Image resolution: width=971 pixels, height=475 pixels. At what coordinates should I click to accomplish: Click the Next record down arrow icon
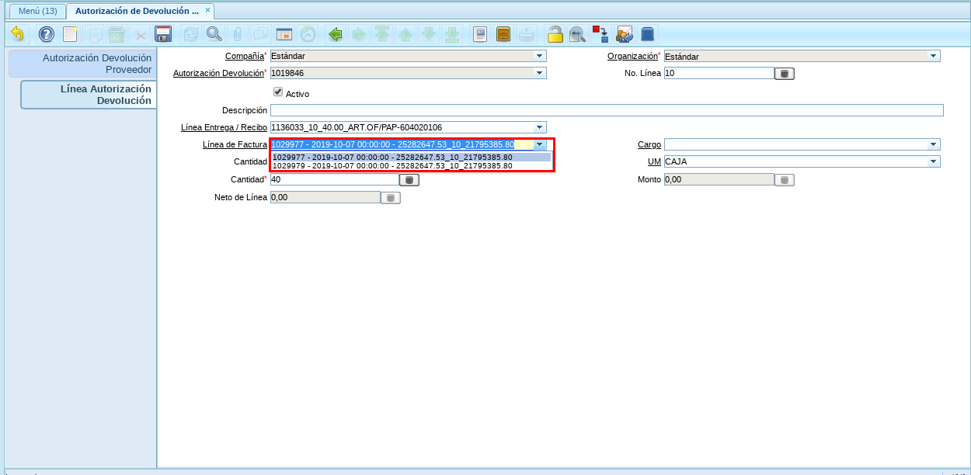429,34
